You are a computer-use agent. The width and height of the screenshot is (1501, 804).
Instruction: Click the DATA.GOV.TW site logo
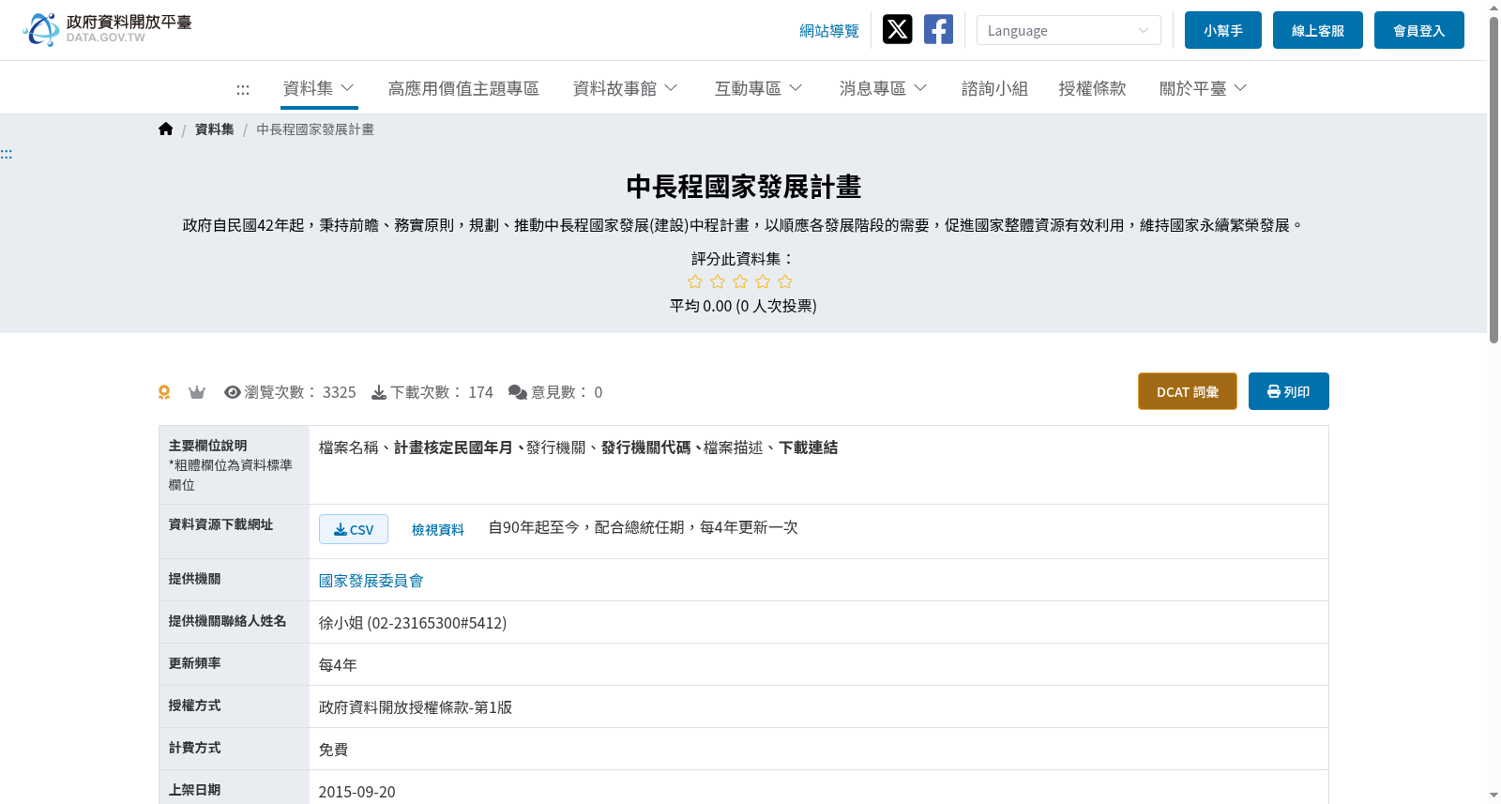point(107,29)
